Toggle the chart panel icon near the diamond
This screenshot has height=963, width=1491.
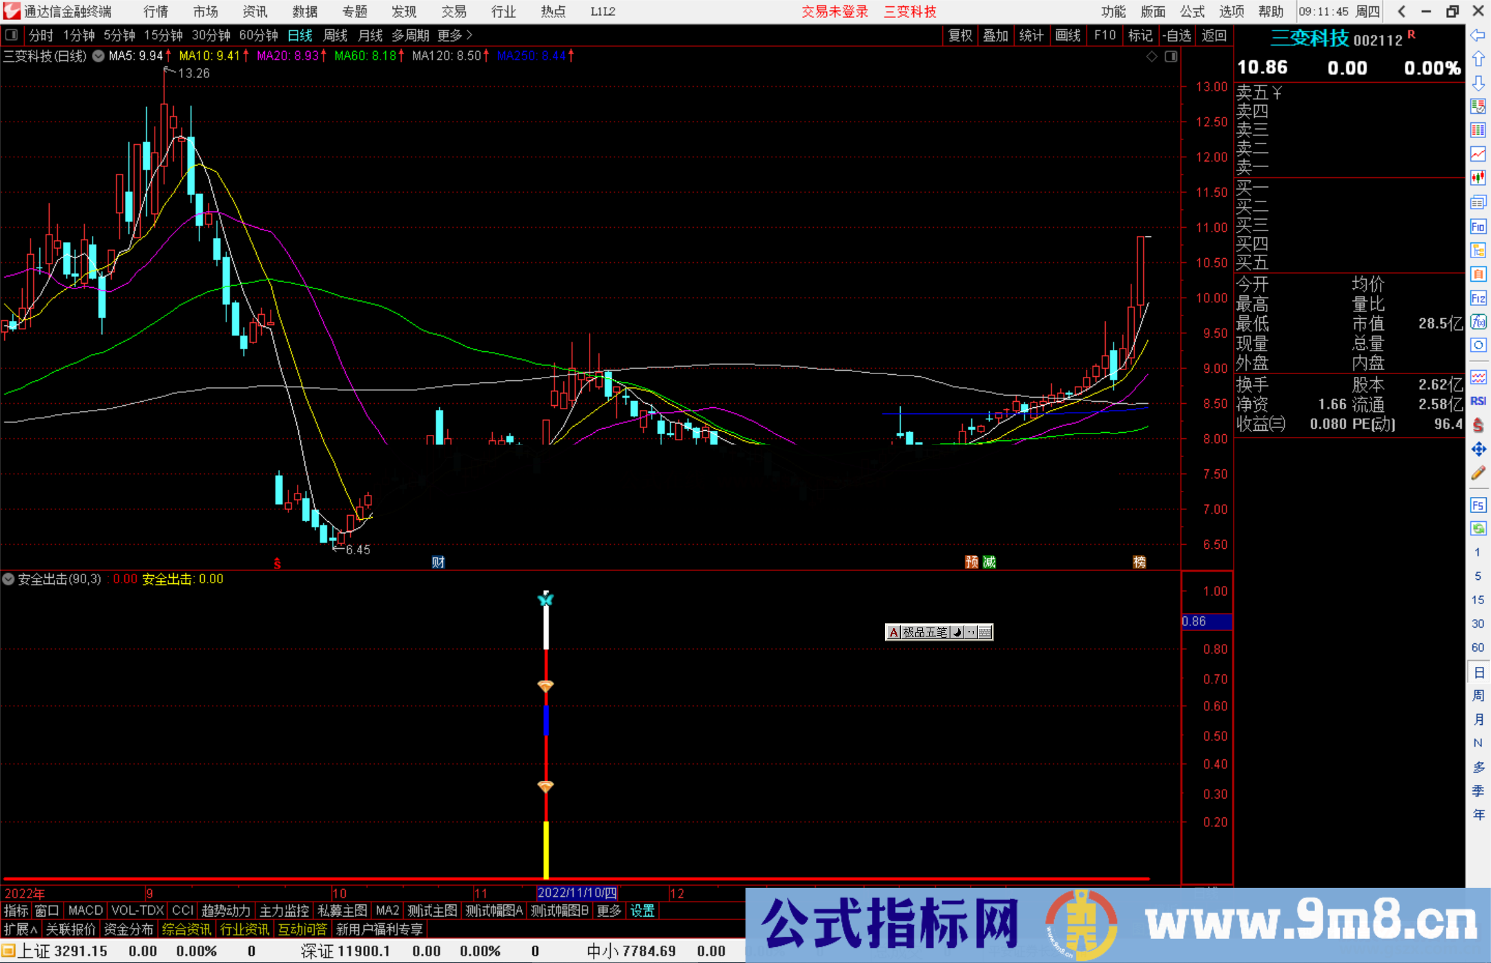(1171, 57)
